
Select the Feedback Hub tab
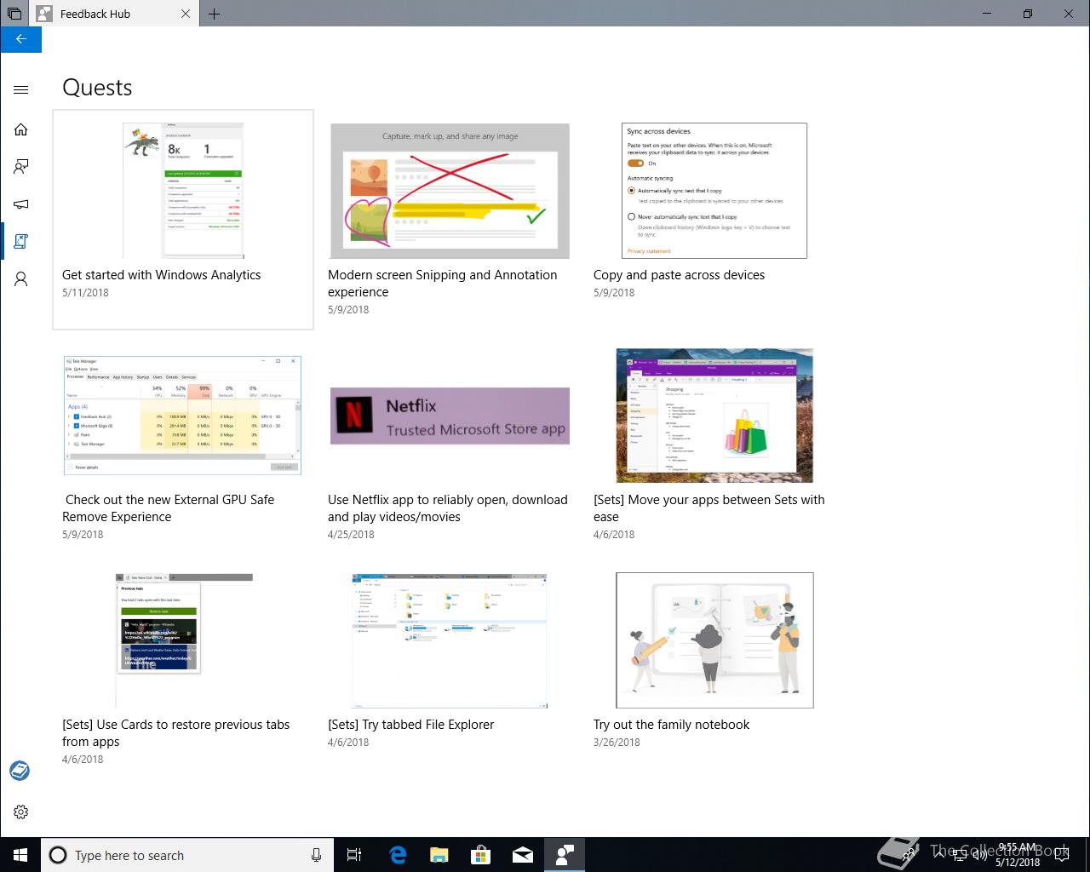114,14
